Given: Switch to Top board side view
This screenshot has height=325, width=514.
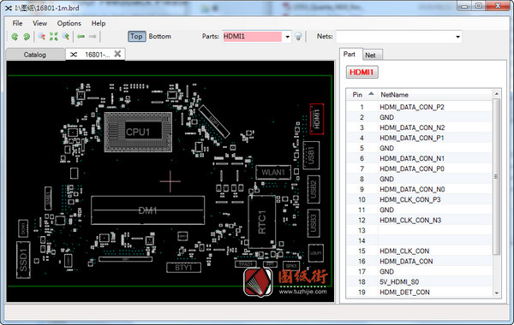Looking at the screenshot, I should coord(136,36).
